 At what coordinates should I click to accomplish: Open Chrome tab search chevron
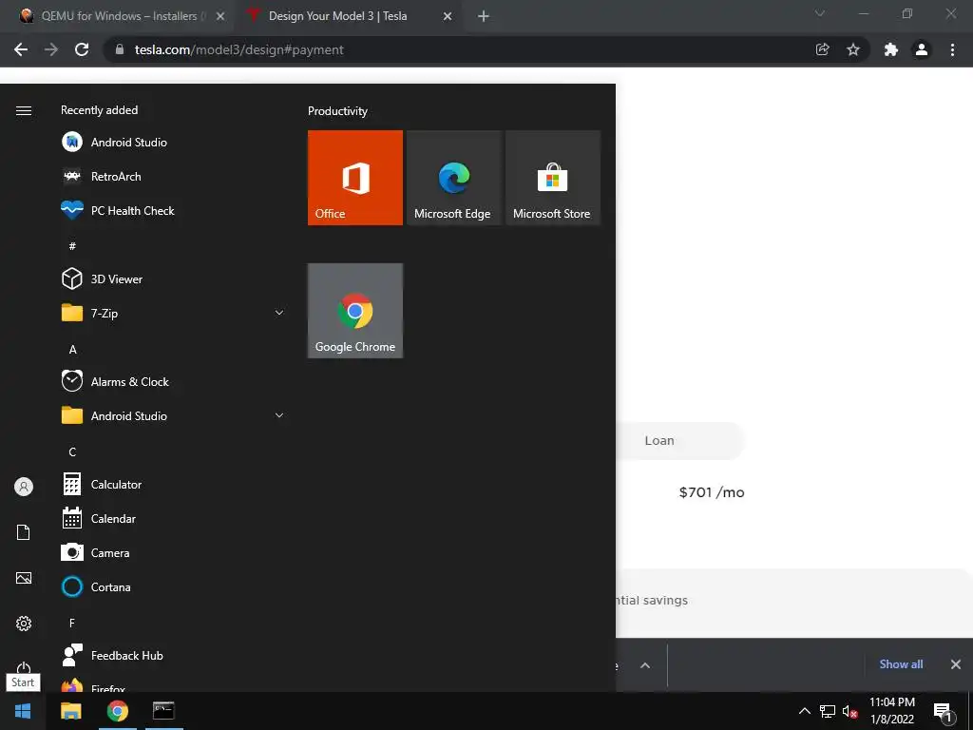(x=820, y=13)
